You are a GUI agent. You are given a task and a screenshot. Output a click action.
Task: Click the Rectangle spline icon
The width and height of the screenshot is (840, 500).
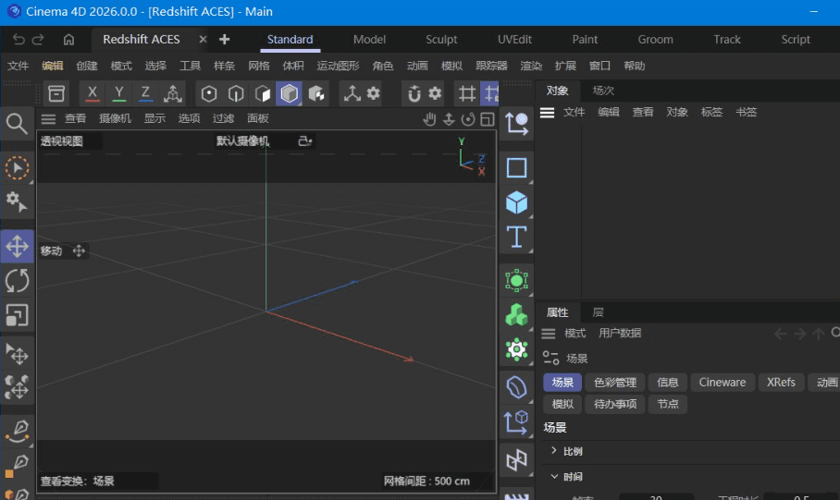(x=516, y=167)
